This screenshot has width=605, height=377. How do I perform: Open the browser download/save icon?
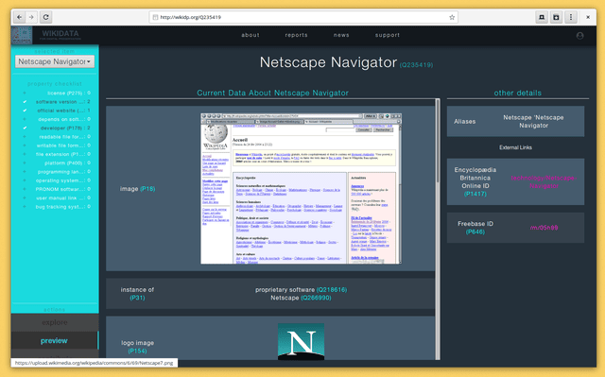point(556,17)
